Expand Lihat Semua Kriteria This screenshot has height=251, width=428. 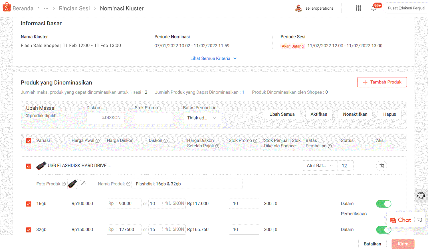pos(213,58)
